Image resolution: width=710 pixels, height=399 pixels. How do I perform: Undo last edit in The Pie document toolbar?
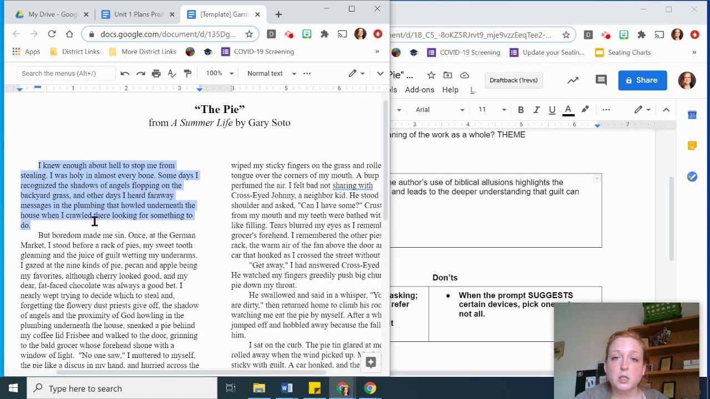[x=125, y=73]
